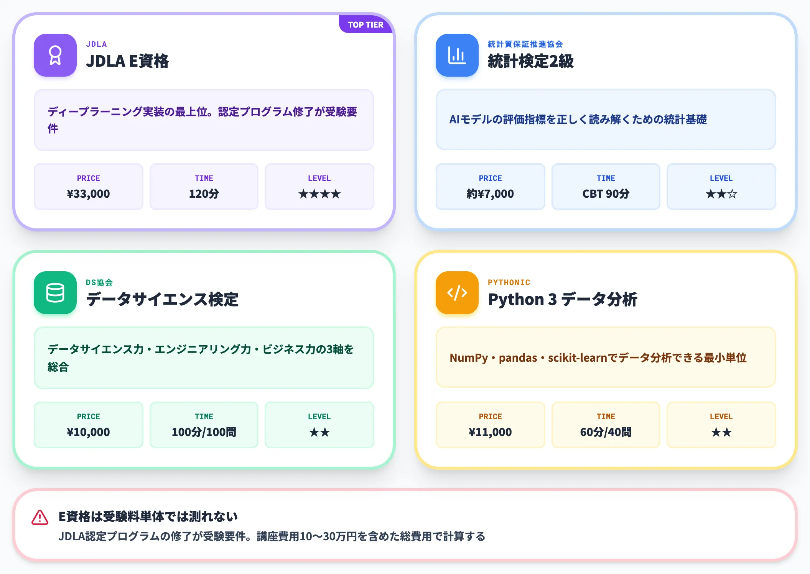Screen dimensions: 810x574
Task: Click the 120分 time value
Action: (204, 194)
